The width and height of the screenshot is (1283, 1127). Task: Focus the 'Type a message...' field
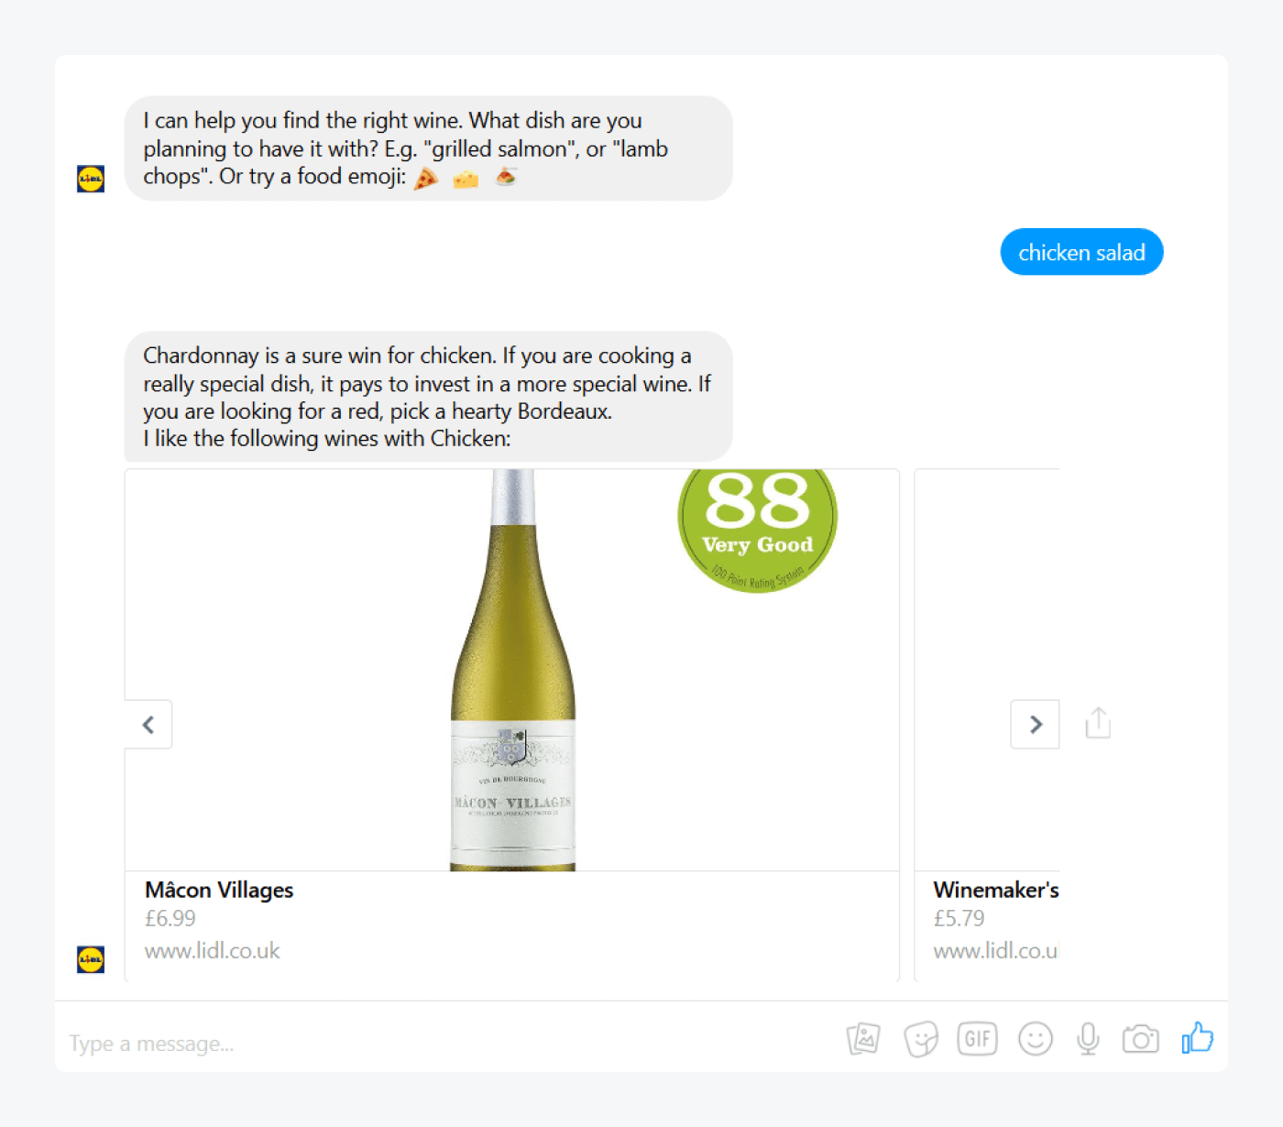[449, 1044]
